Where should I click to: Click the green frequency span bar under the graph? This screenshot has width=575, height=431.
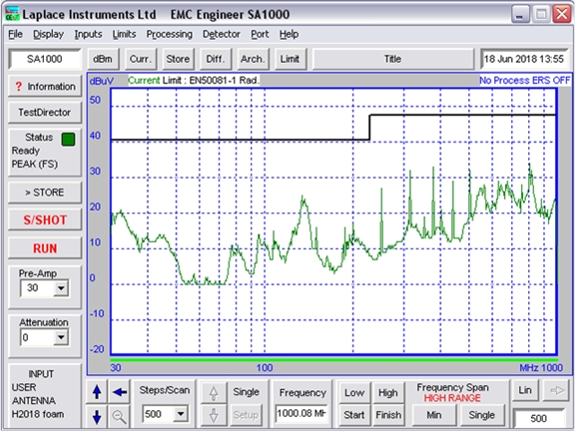333,360
